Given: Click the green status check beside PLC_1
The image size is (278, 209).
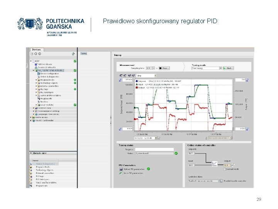Looking at the screenshot, I should [75, 70].
